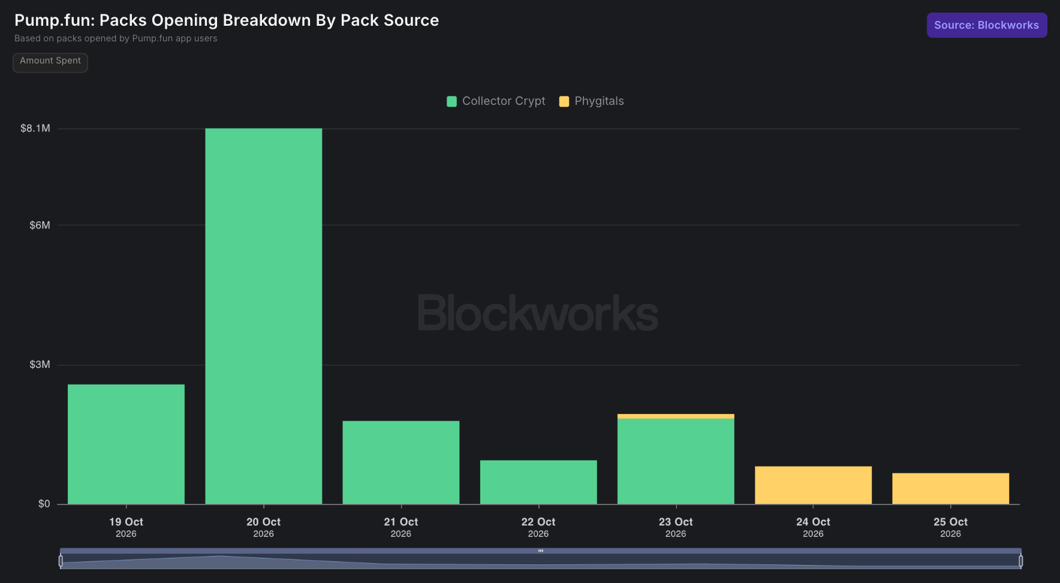This screenshot has height=583, width=1060.
Task: Click the right range slider handle
Action: tap(1020, 561)
